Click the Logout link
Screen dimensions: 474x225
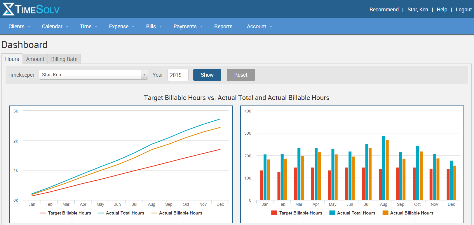(x=463, y=10)
